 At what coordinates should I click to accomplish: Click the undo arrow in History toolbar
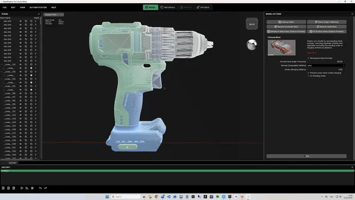[40, 188]
